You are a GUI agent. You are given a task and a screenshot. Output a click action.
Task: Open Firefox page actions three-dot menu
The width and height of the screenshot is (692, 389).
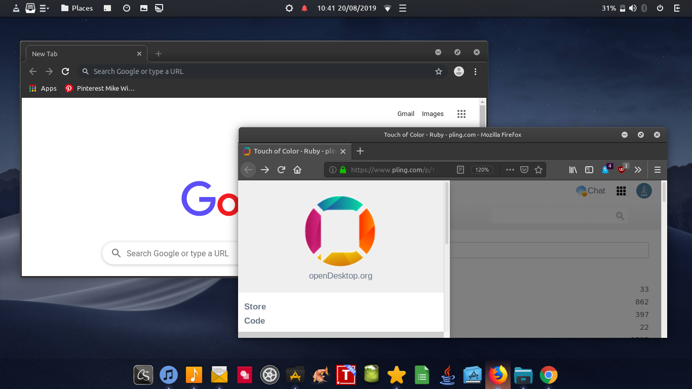coord(510,170)
